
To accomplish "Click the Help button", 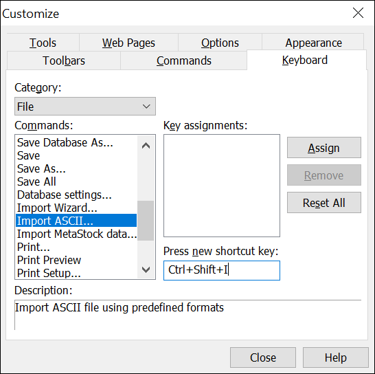I will 336,357.
